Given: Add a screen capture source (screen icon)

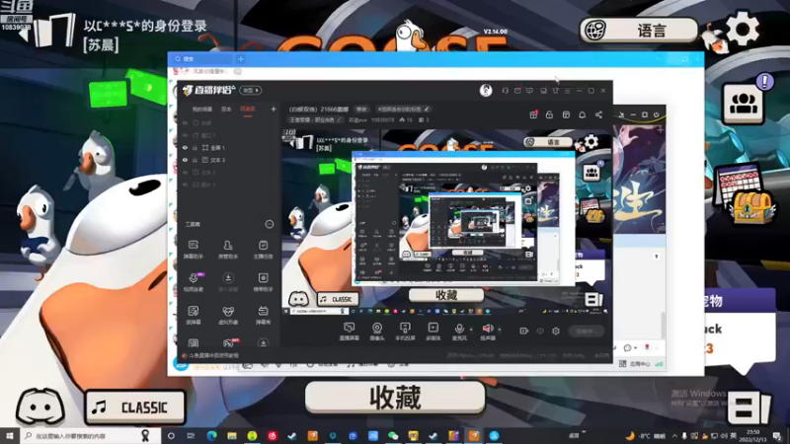Looking at the screenshot, I should pos(349,332).
